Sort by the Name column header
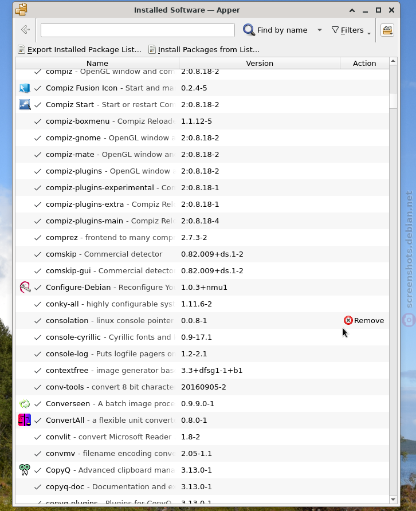This screenshot has width=416, height=511. [97, 63]
